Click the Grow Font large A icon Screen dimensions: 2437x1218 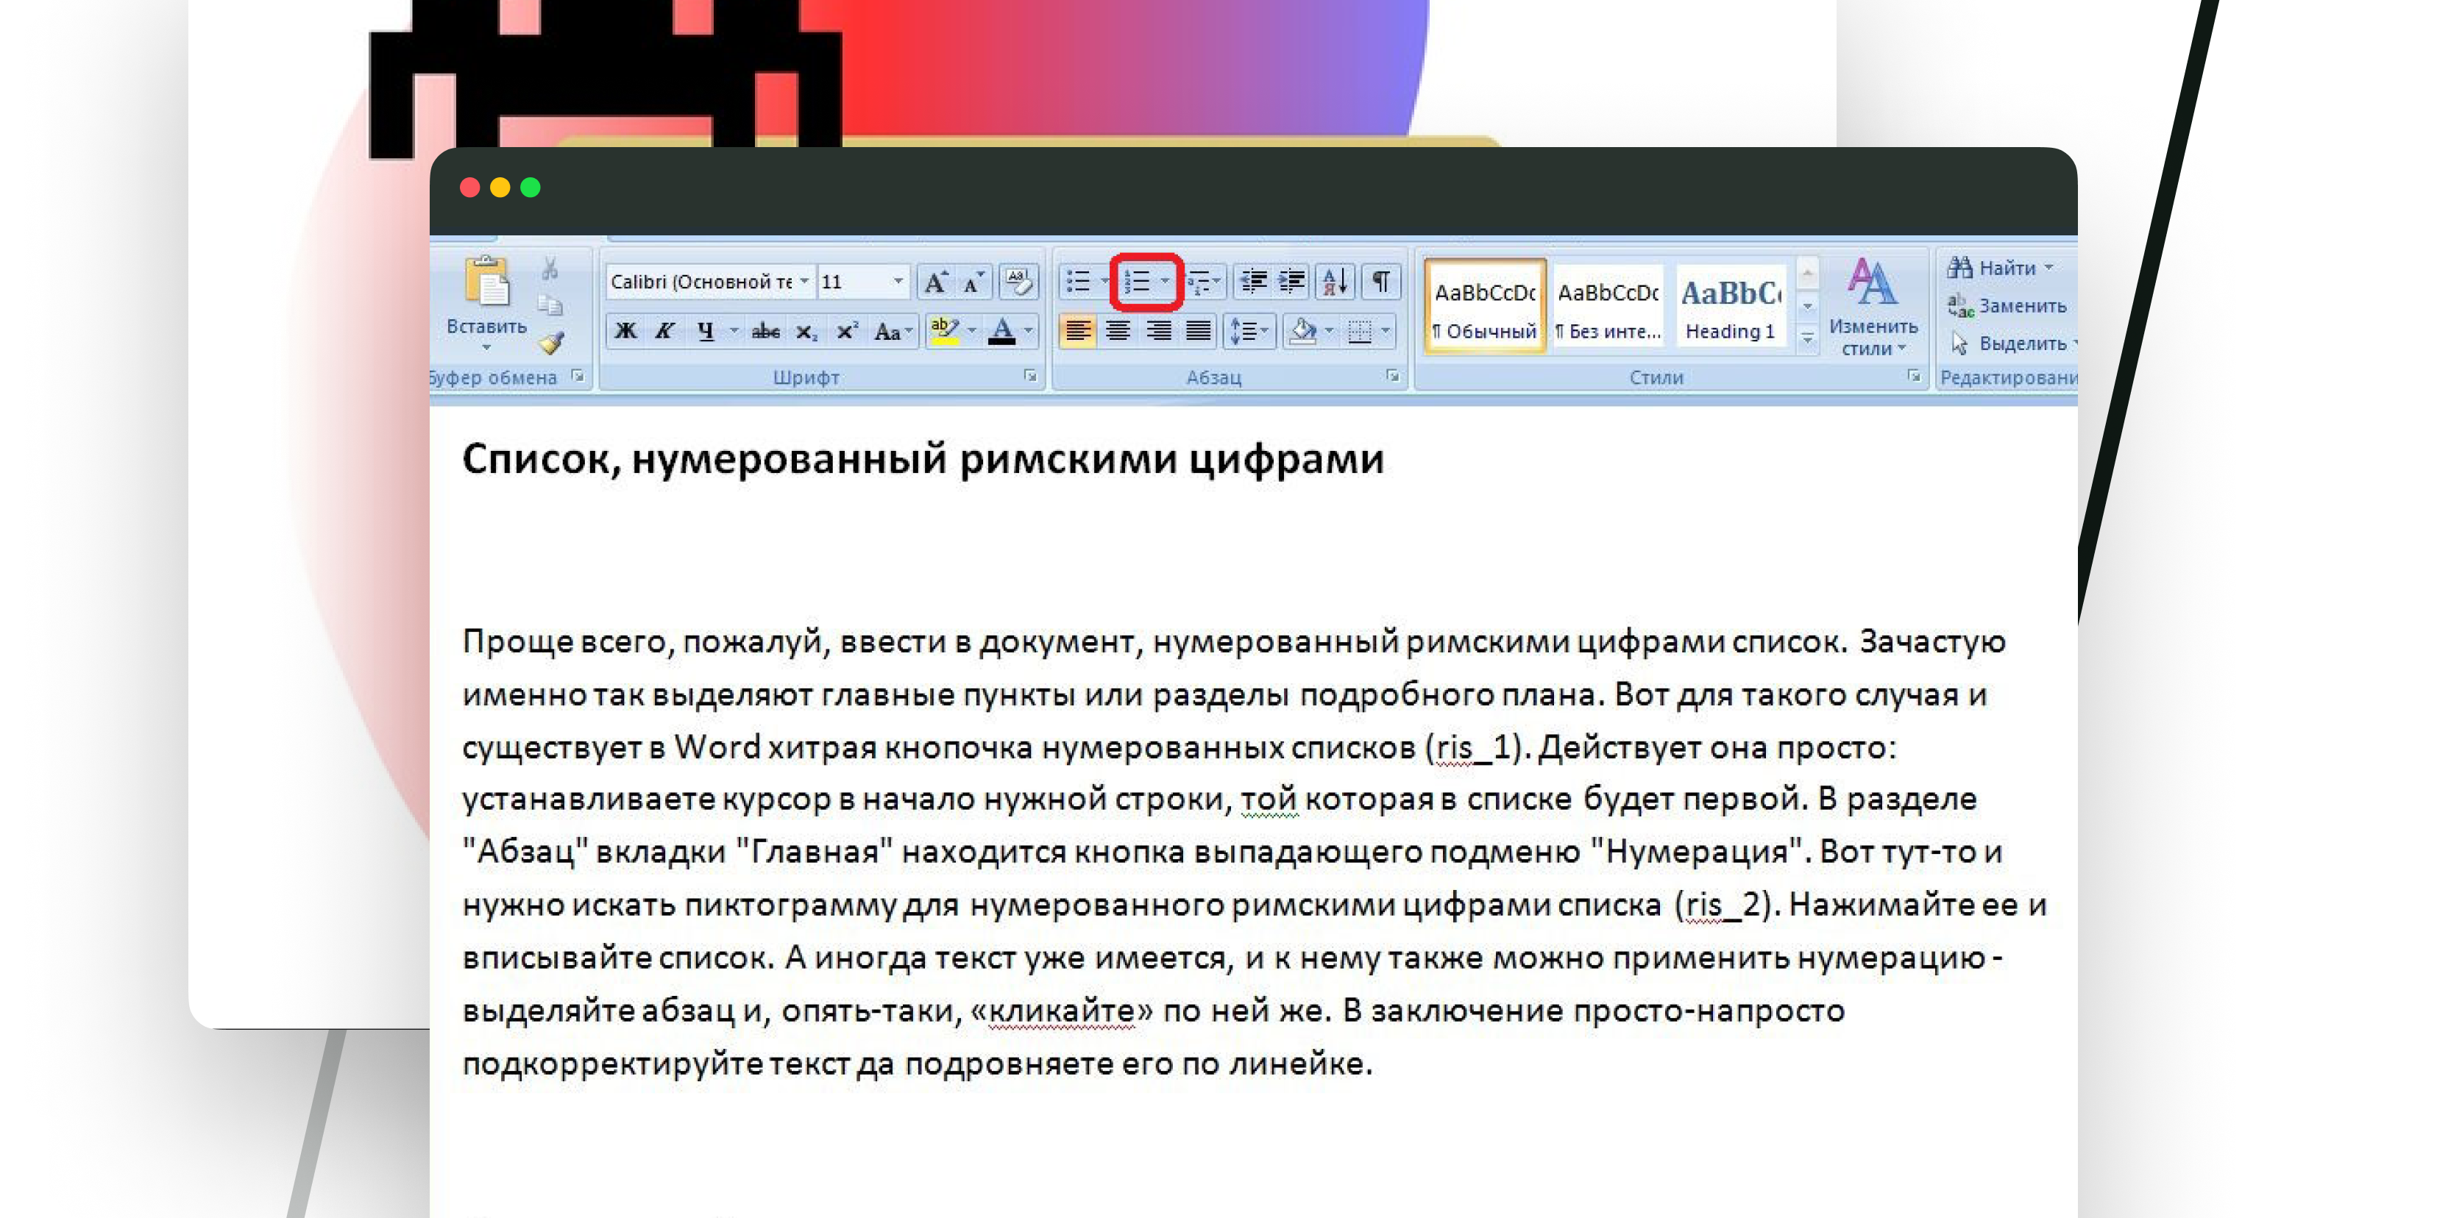click(934, 281)
